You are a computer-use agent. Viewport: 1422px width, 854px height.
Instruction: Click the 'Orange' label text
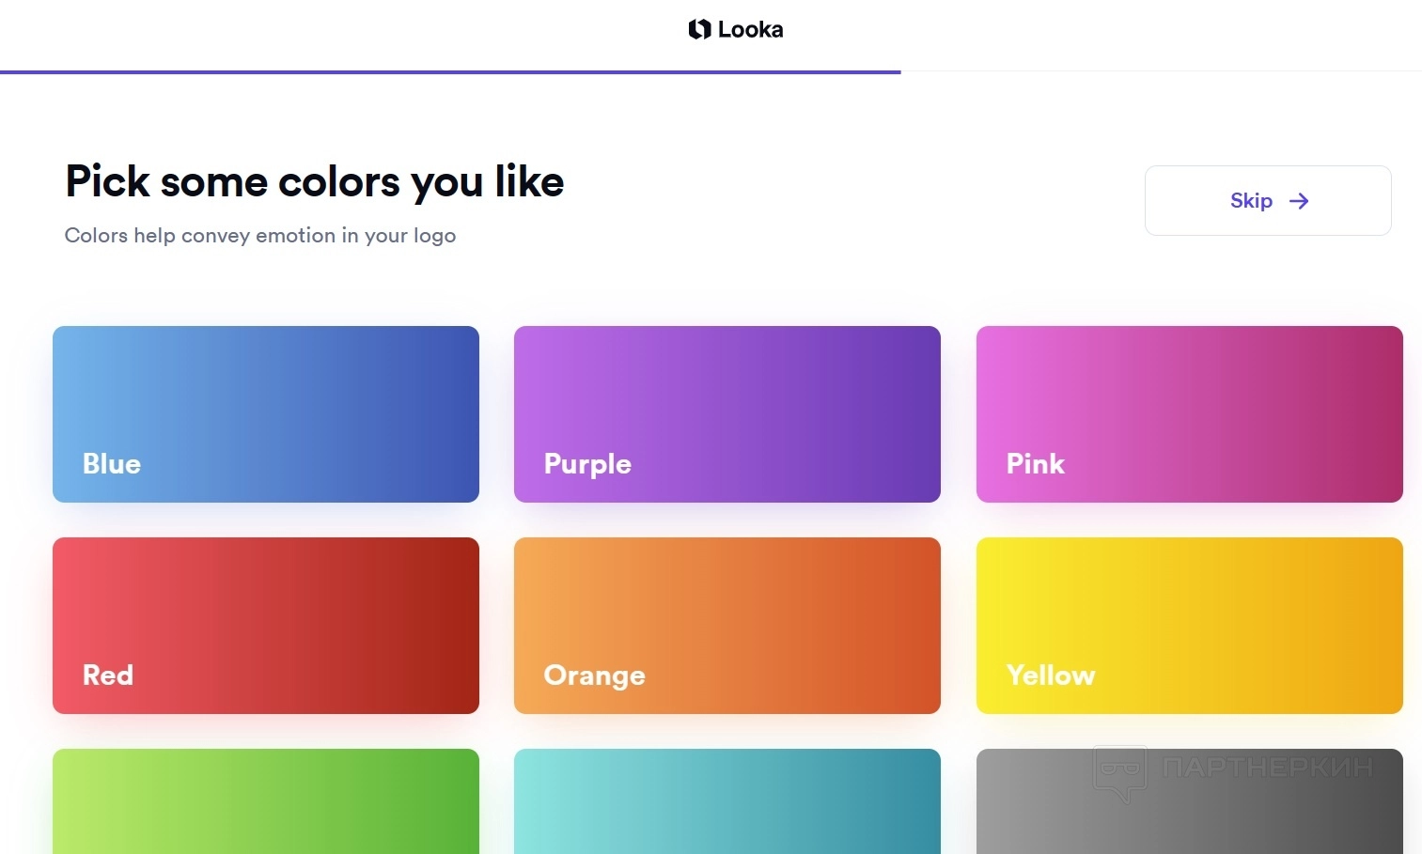pyautogui.click(x=594, y=675)
